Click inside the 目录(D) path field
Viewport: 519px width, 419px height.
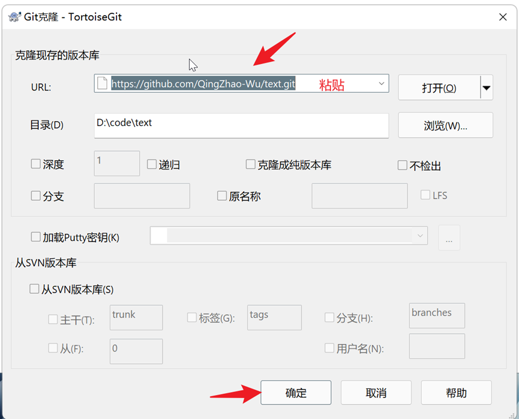coord(240,125)
